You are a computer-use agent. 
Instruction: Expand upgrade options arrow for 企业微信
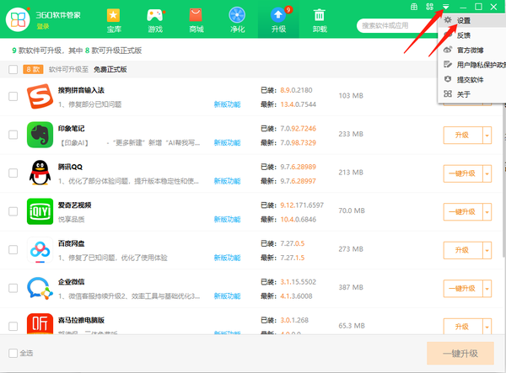[487, 289]
